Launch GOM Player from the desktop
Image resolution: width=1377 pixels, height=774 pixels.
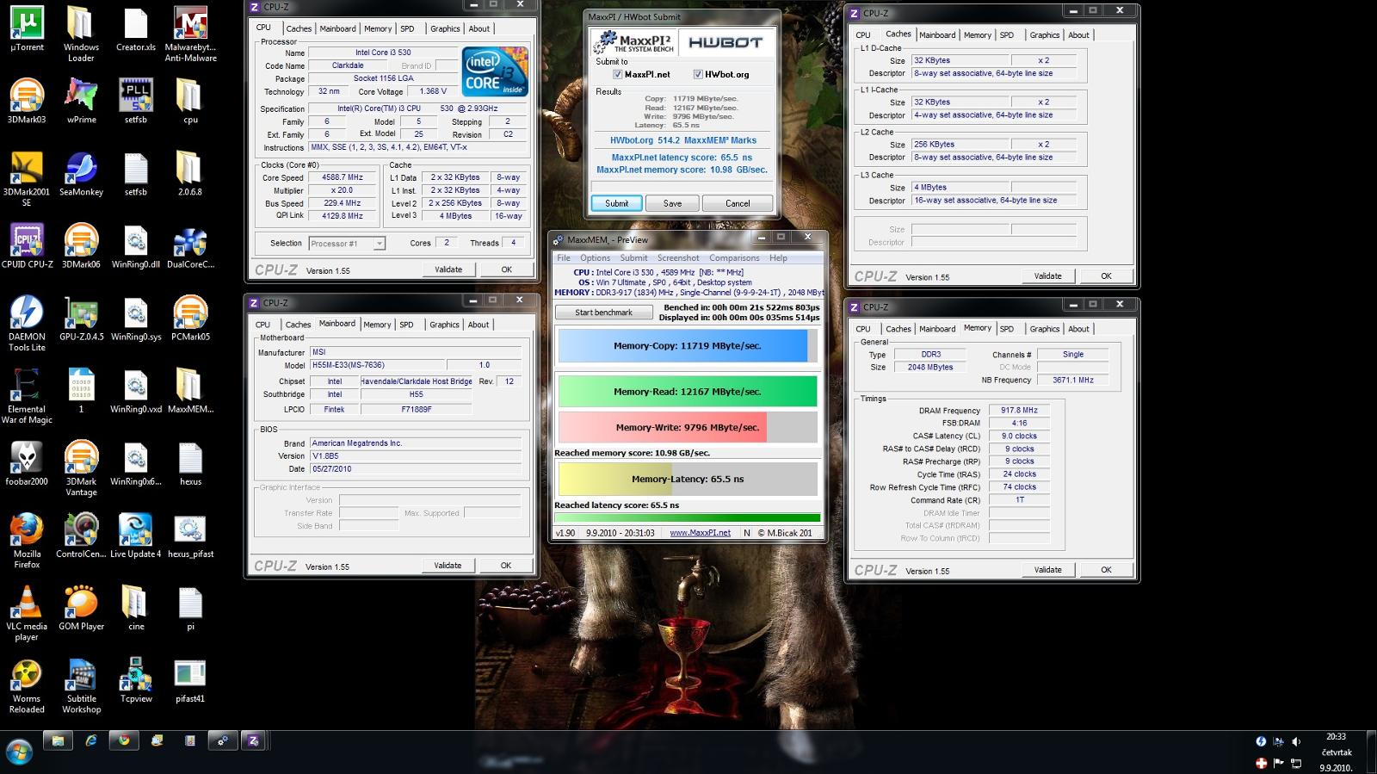tap(81, 608)
